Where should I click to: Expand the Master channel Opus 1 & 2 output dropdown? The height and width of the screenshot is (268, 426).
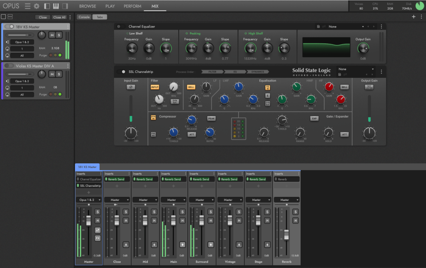point(88,200)
